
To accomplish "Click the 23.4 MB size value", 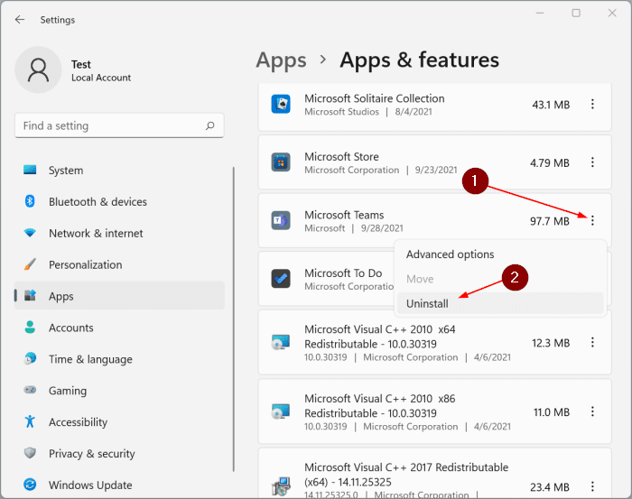I will 549,487.
